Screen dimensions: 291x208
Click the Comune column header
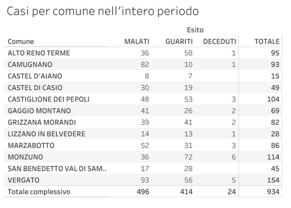pos(21,42)
